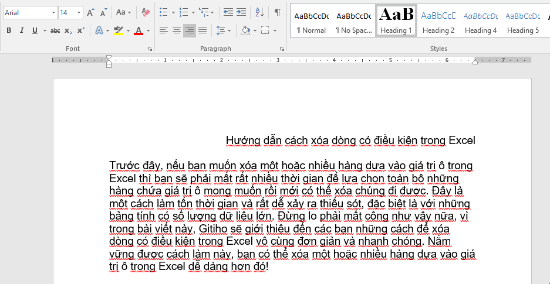
Task: Click the title line ending 'trong Excel'
Action: tap(351, 141)
